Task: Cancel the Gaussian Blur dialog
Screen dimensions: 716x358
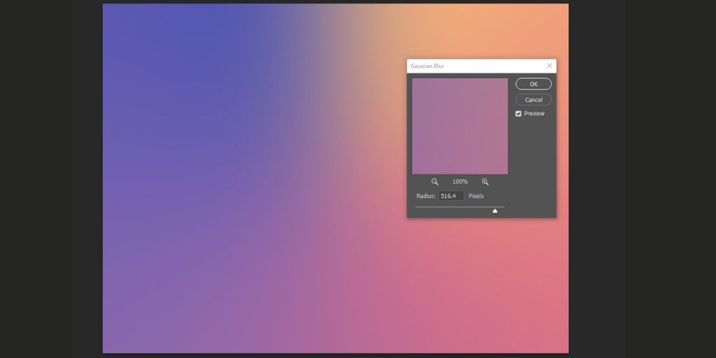Action: (534, 99)
